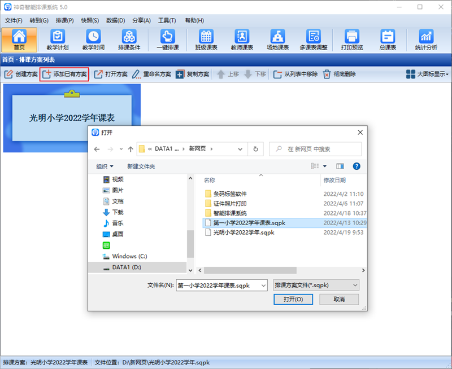The height and width of the screenshot is (369, 452).
Task: Open the 组织 dropdown menu
Action: [105, 166]
